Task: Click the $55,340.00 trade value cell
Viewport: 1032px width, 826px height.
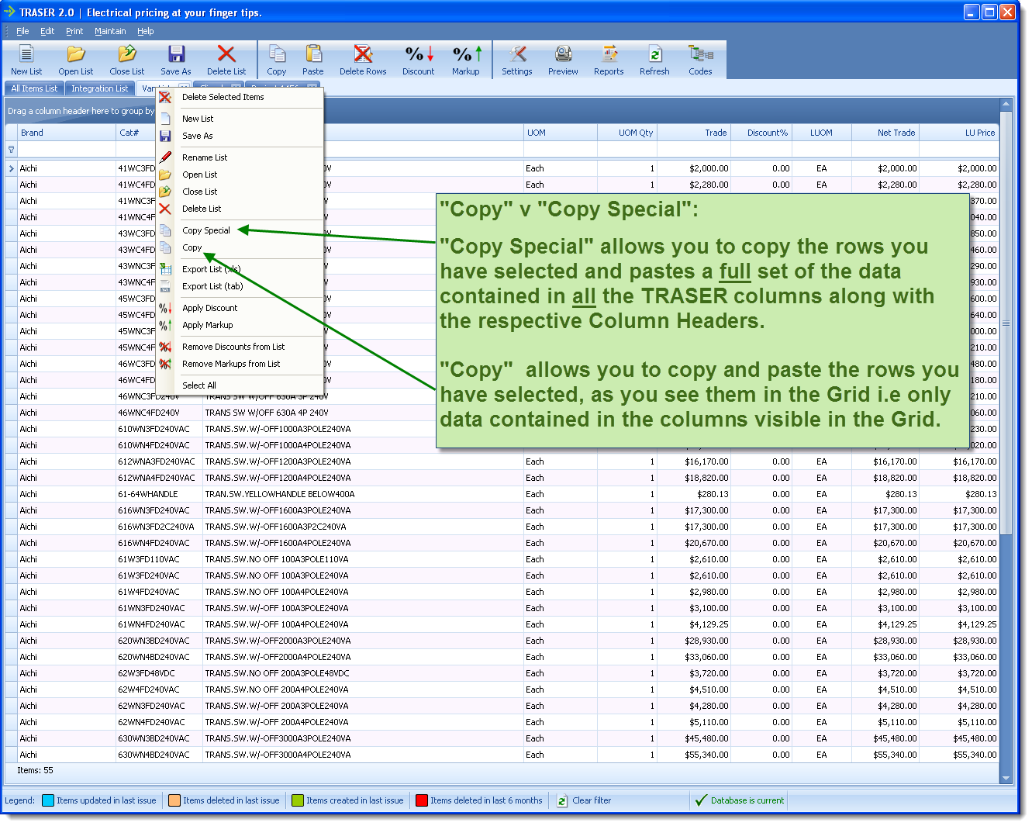Action: (694, 755)
